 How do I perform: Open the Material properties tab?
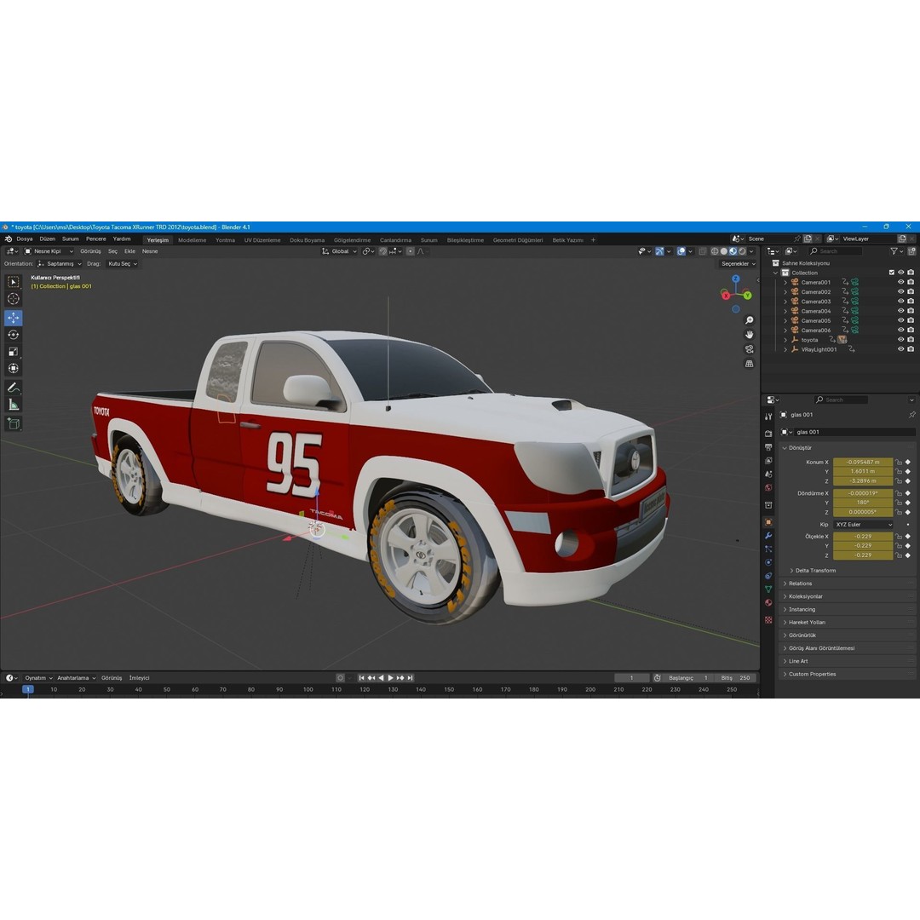(x=768, y=602)
